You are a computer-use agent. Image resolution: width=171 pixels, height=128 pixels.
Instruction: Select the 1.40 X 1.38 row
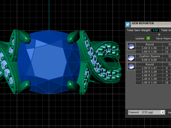click(x=153, y=79)
